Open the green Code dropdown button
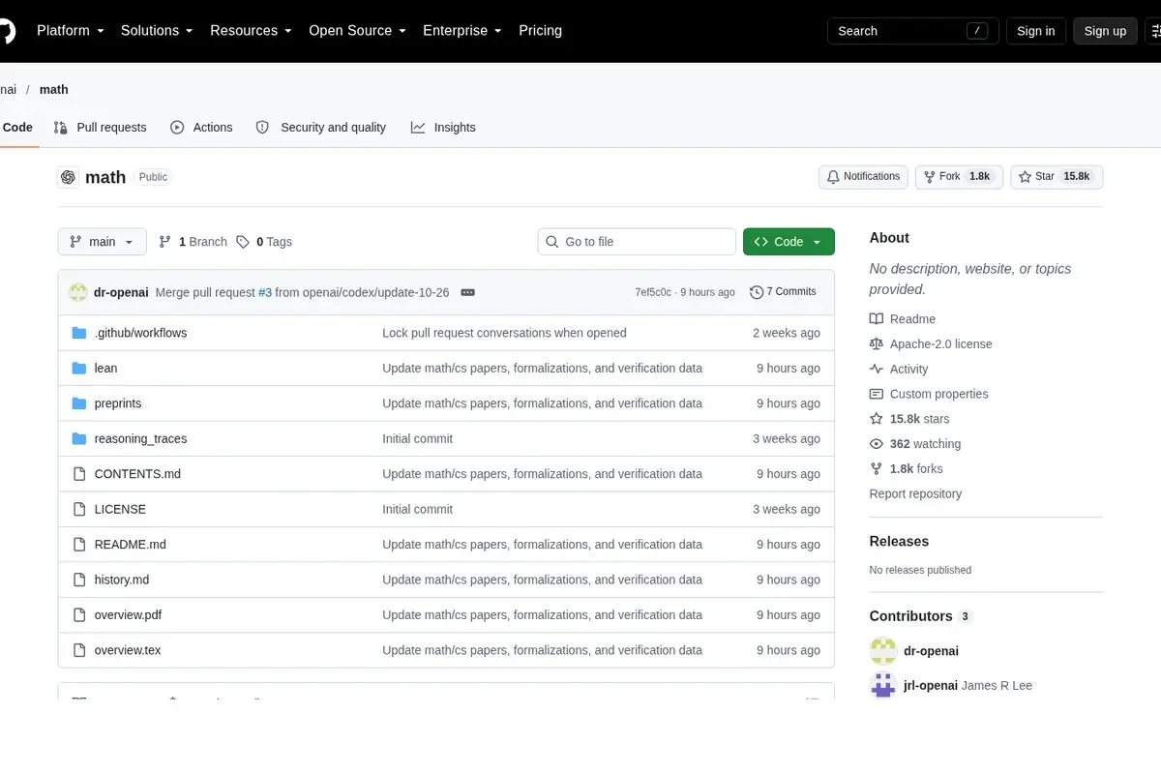The image size is (1161, 774). (789, 242)
